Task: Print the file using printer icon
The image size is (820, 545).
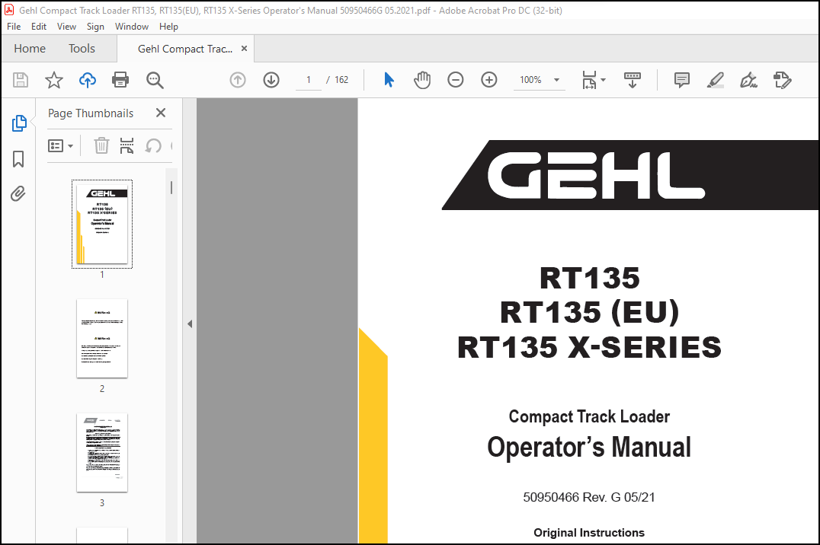Action: click(120, 80)
